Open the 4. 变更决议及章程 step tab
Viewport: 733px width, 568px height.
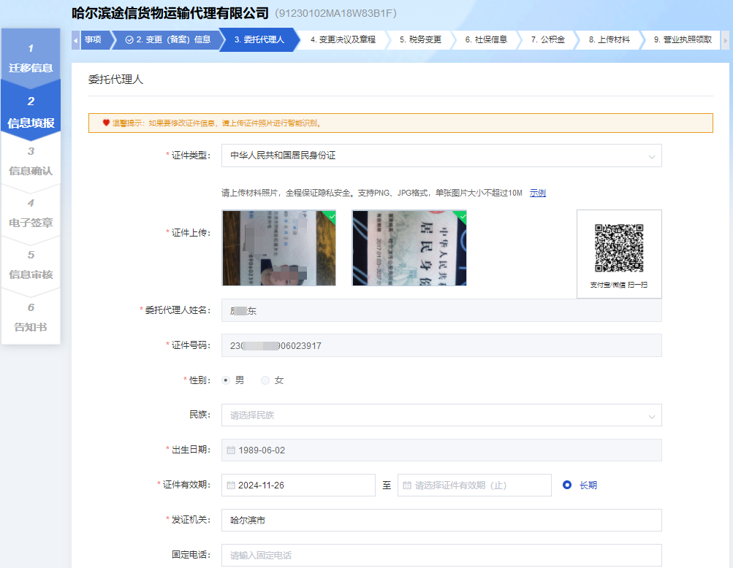[x=342, y=40]
